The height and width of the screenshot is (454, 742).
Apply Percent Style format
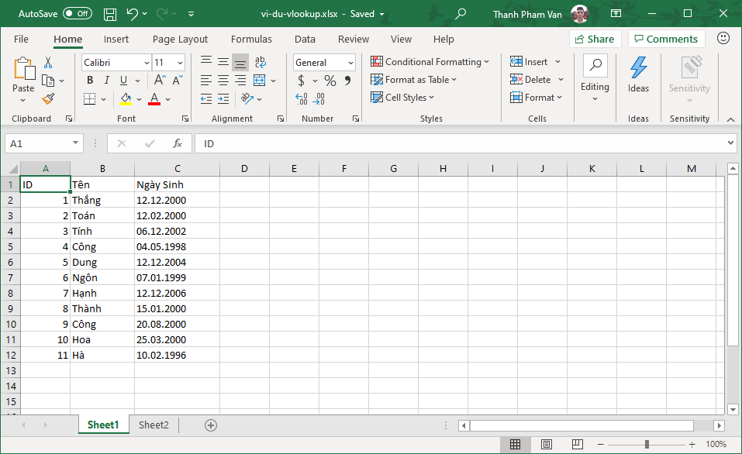330,81
